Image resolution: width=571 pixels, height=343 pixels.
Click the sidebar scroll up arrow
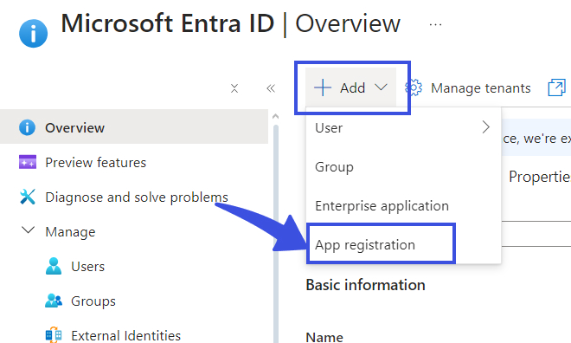(276, 116)
